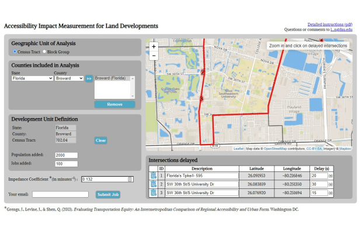The image size is (362, 234).
Task: Select Block Group radio option
Action: click(44, 51)
